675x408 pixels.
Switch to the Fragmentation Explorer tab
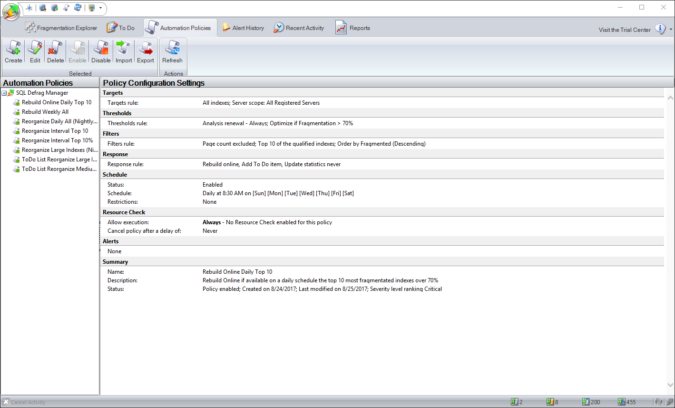tap(61, 28)
